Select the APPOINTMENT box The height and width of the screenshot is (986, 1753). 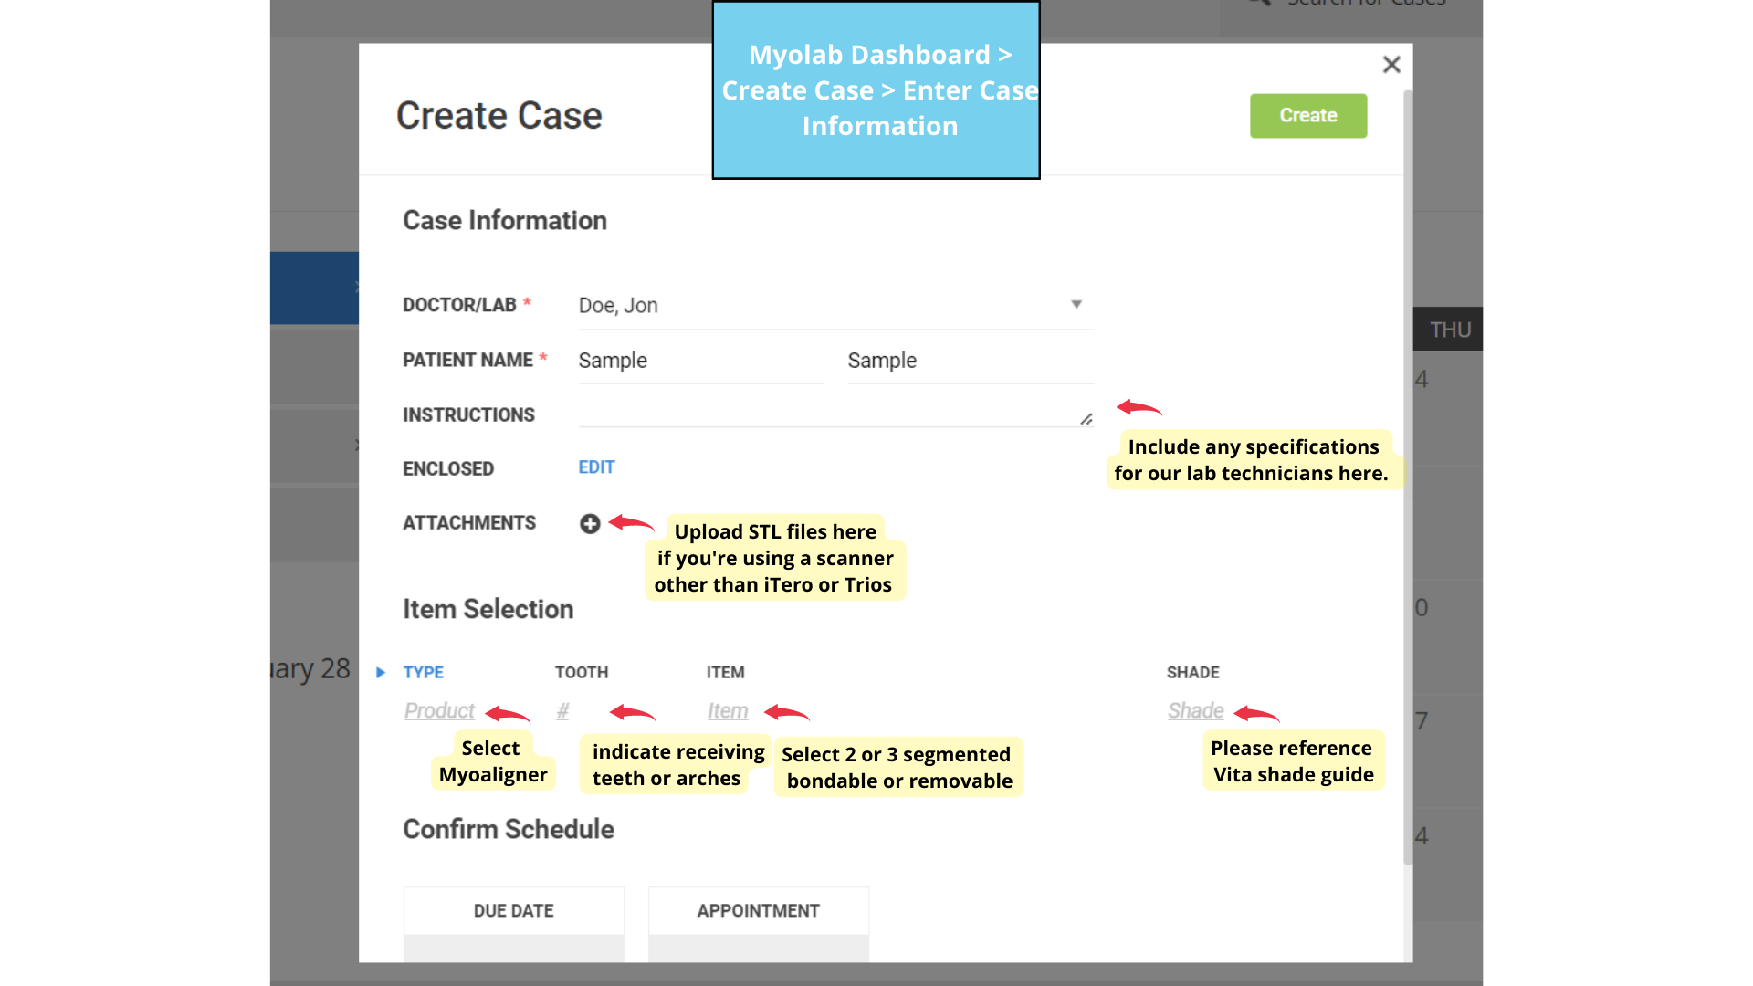pyautogui.click(x=758, y=911)
